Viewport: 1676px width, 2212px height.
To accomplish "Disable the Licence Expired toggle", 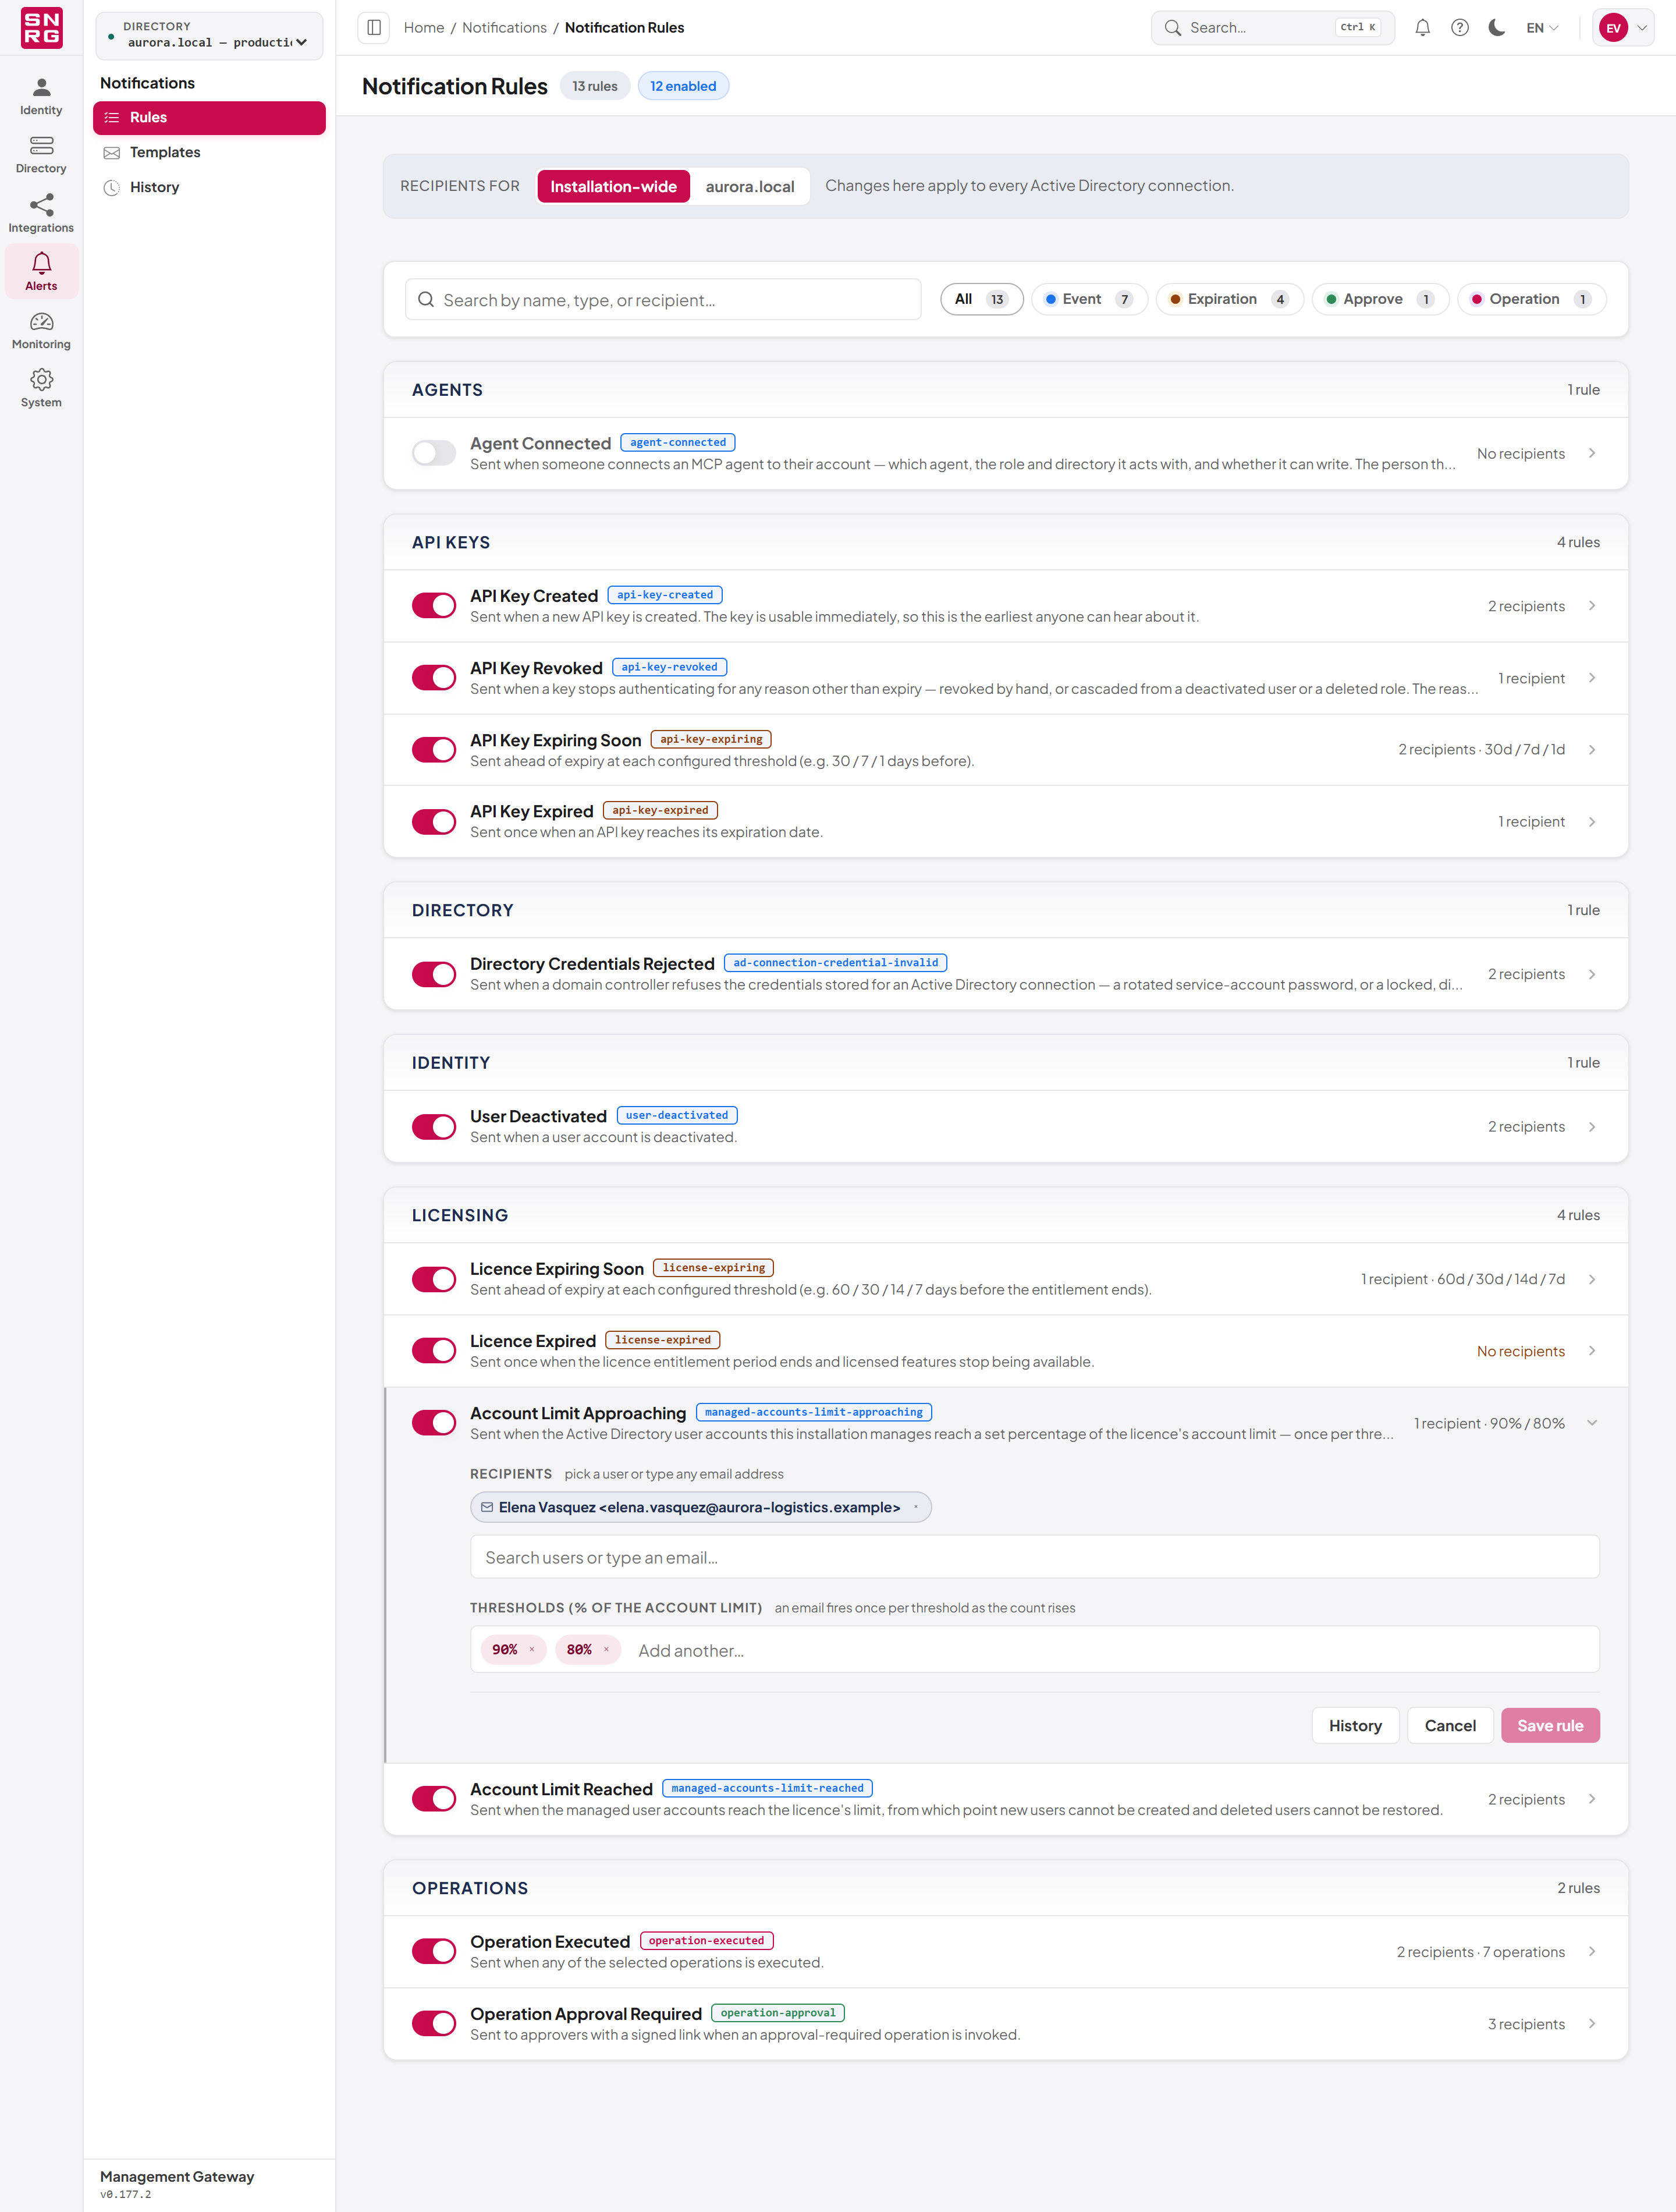I will (x=434, y=1351).
